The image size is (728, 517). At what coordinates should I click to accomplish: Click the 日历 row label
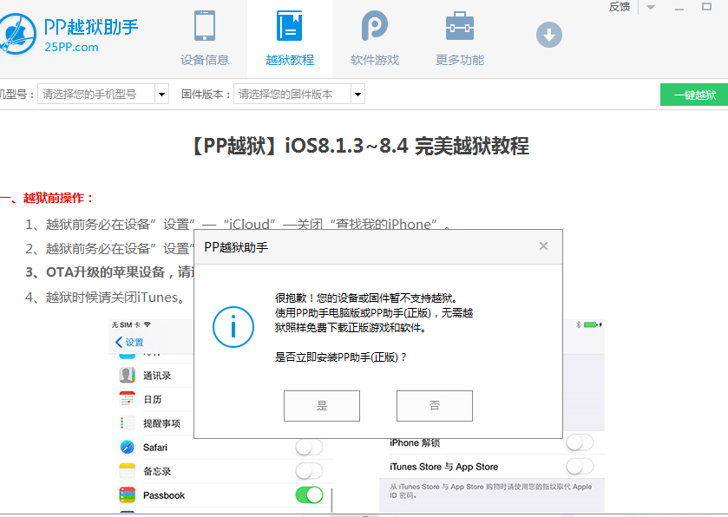tap(153, 400)
